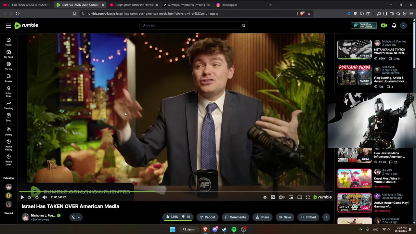Open Browse in the sidebar
This screenshot has width=416, height=234.
(x=8, y=78)
